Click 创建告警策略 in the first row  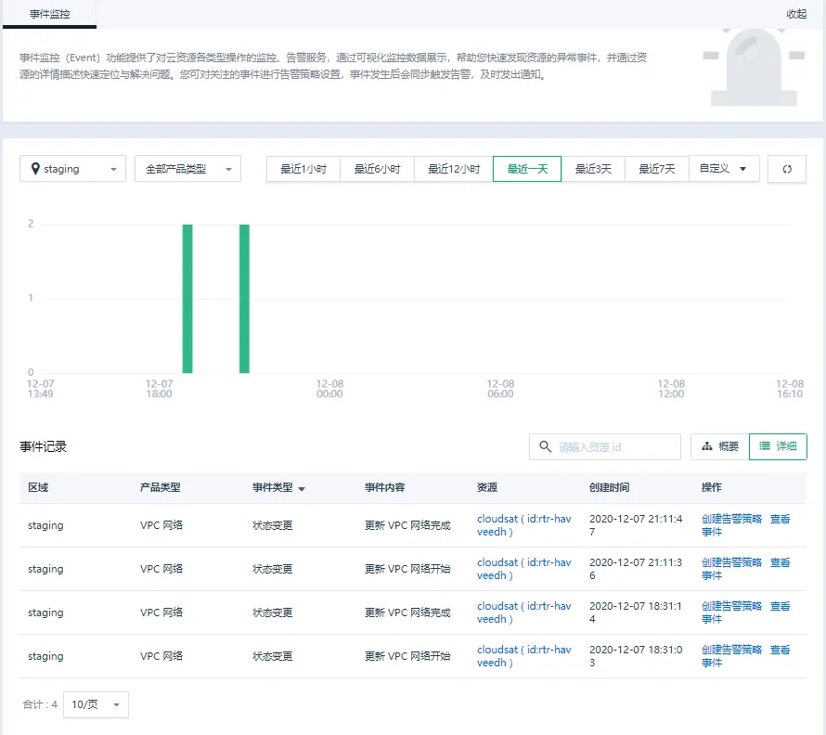pyautogui.click(x=731, y=519)
